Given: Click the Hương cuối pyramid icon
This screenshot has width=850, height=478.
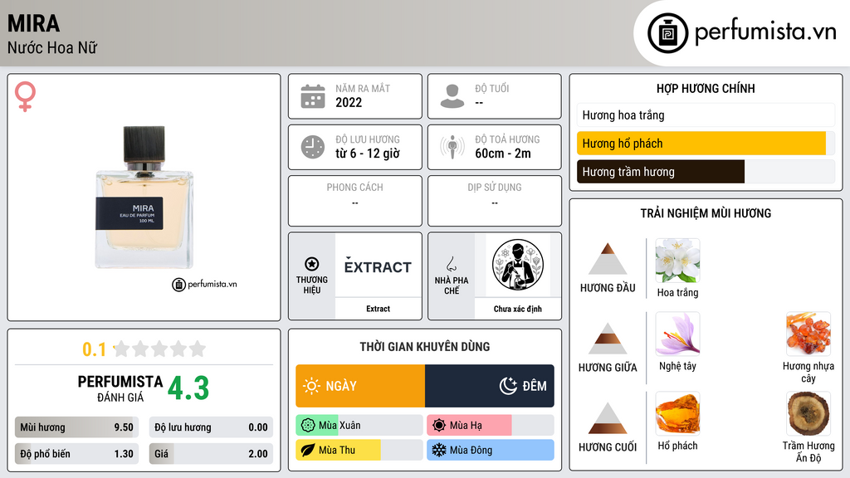Looking at the screenshot, I should 608,418.
